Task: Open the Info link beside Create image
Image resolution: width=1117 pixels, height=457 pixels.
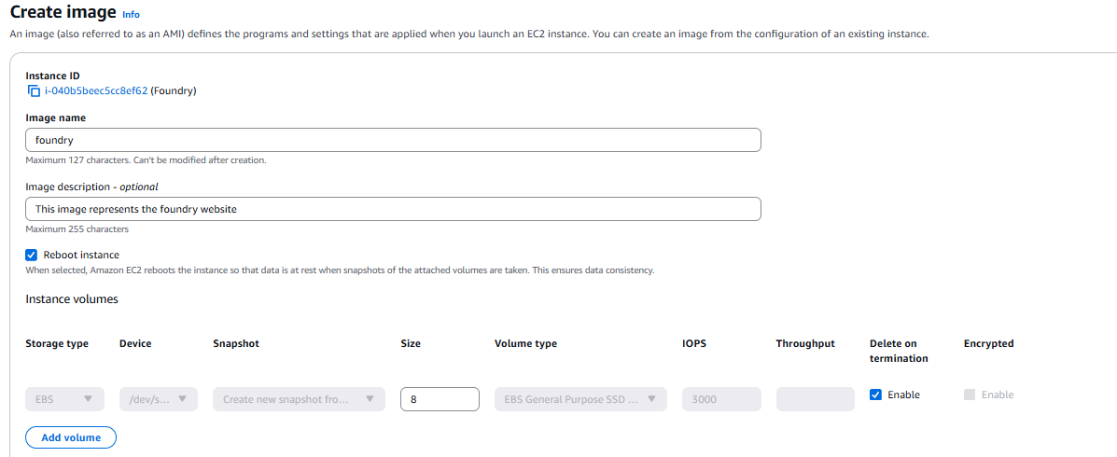Action: (131, 15)
